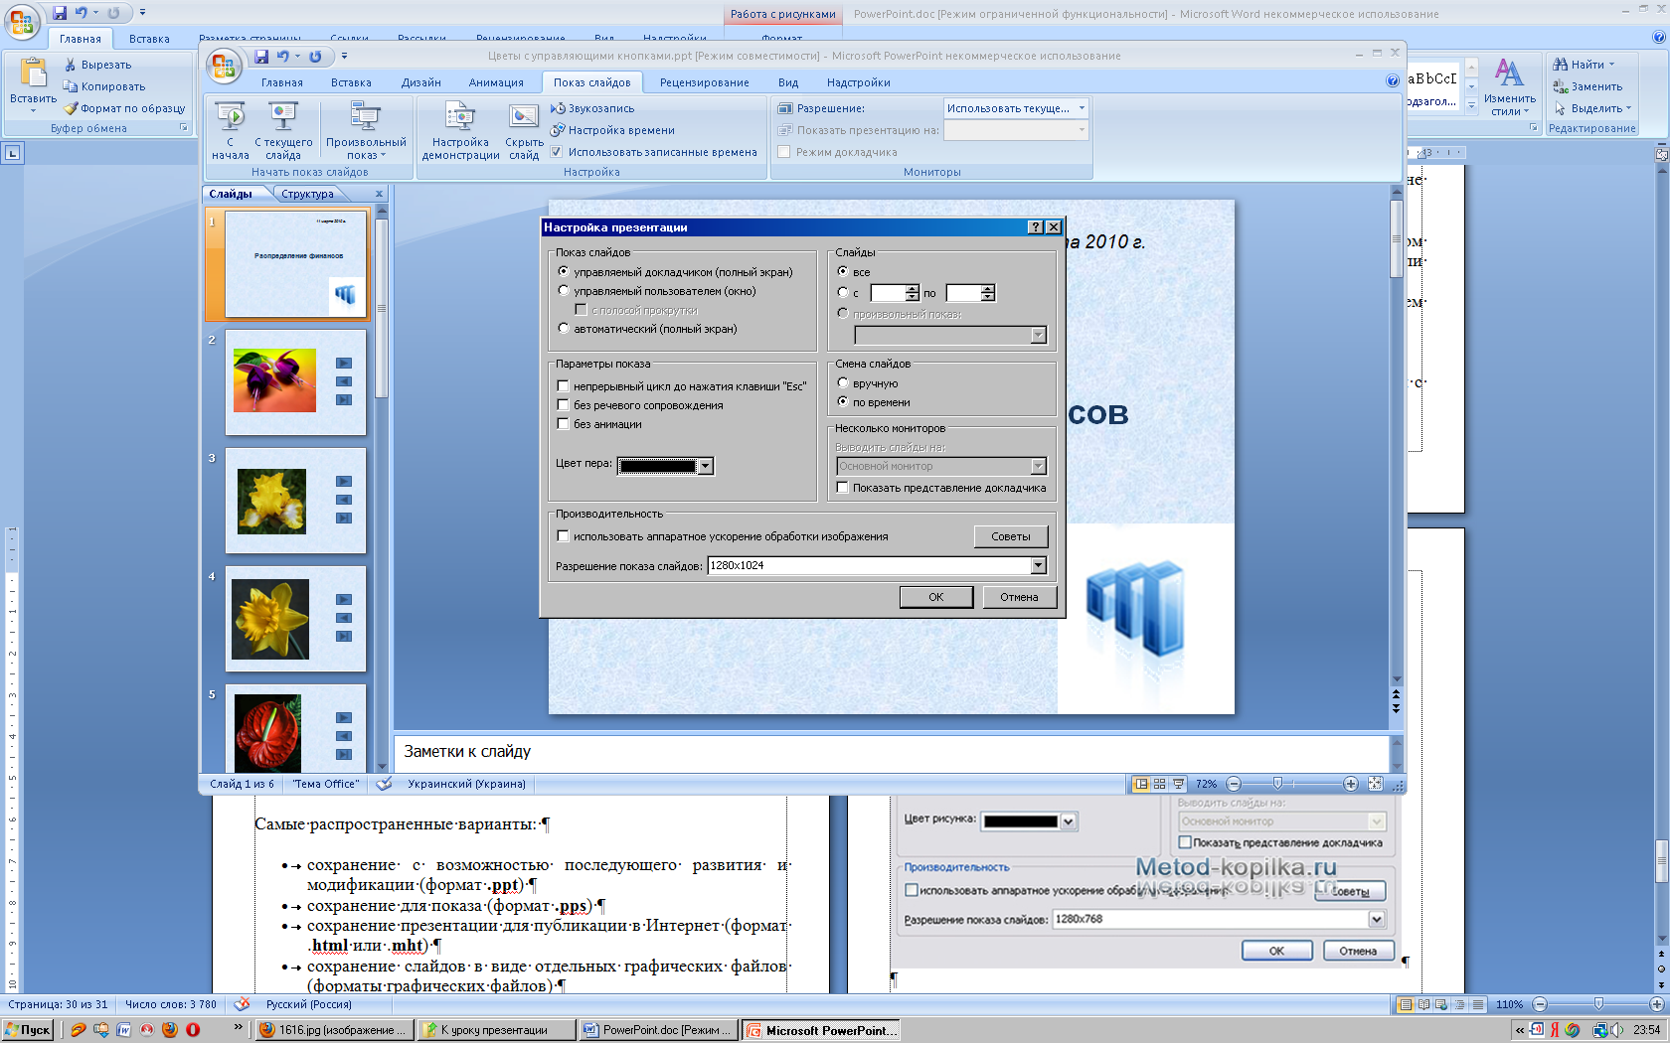
Task: Open Анимация tab in PowerPoint
Action: (496, 82)
